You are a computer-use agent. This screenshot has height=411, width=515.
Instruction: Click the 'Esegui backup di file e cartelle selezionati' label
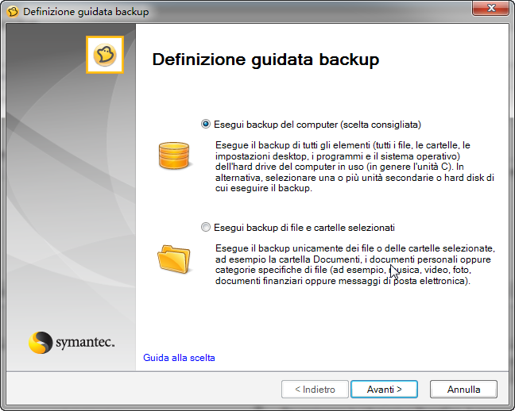304,227
